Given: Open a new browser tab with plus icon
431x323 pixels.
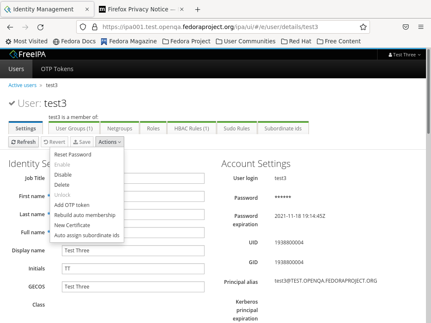Looking at the screenshot, I should tap(198, 9).
